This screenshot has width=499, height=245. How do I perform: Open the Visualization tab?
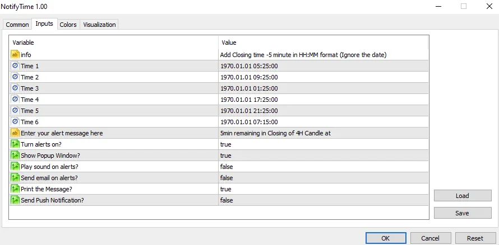pyautogui.click(x=99, y=25)
